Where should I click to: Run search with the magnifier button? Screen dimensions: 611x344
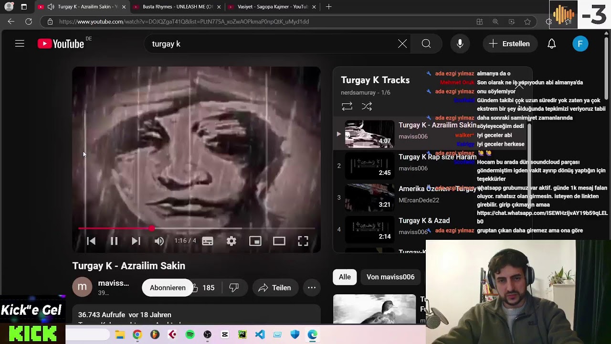[426, 43]
